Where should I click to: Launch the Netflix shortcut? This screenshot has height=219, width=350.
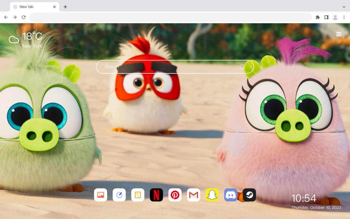click(156, 195)
